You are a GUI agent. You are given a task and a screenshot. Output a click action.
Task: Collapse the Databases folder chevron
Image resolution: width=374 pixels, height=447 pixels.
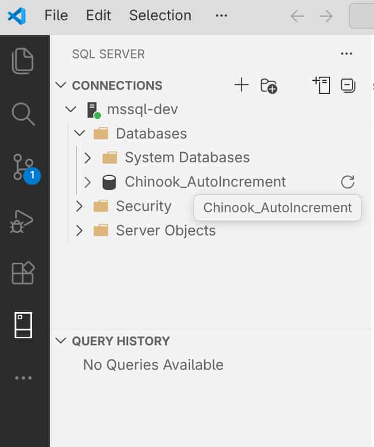tap(80, 133)
